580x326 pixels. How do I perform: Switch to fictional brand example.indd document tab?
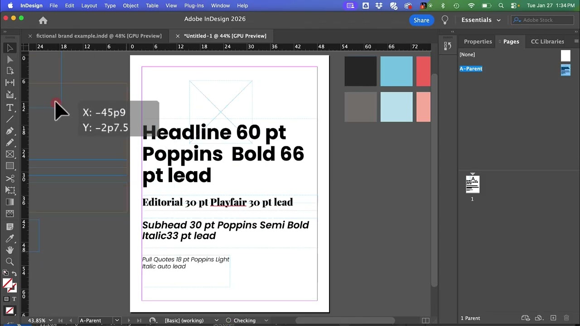[99, 36]
